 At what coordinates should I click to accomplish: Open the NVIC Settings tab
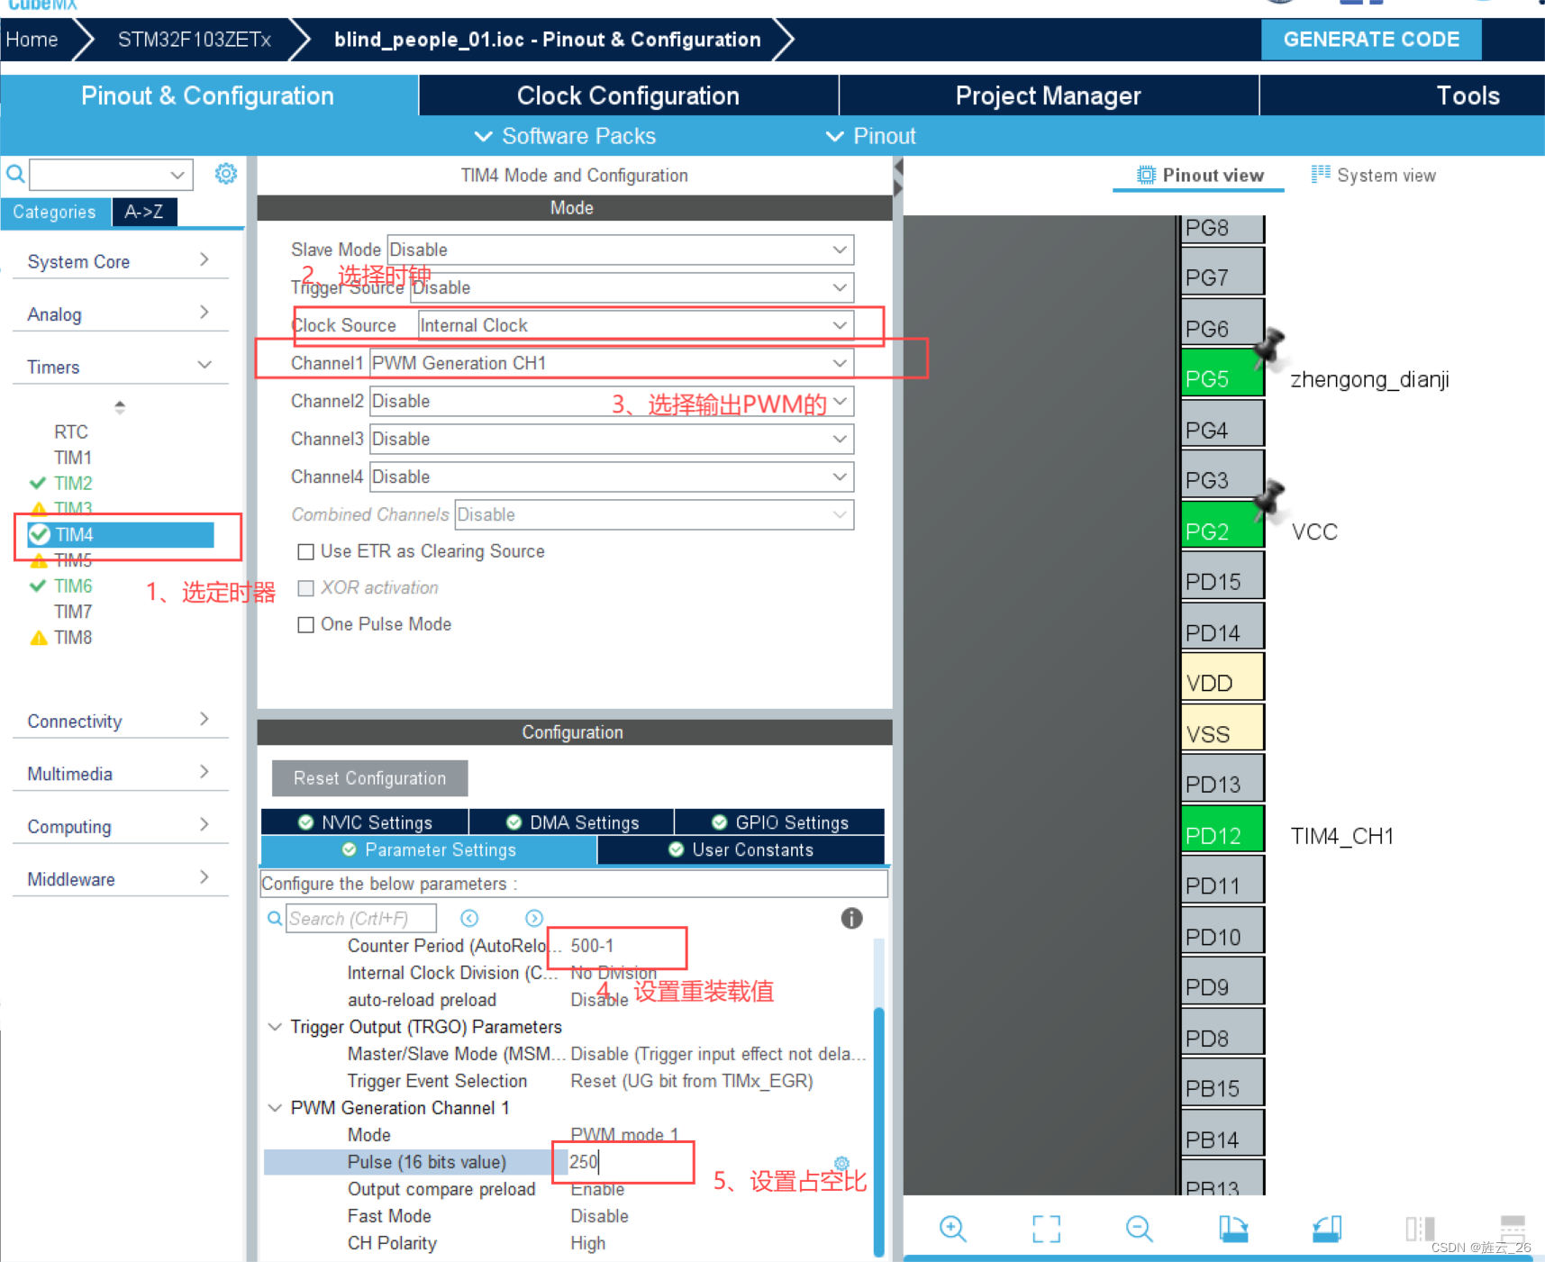point(365,822)
